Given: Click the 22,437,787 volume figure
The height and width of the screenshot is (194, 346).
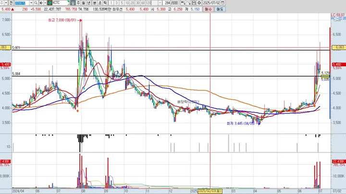Looking at the screenshot, I should 52,9.
